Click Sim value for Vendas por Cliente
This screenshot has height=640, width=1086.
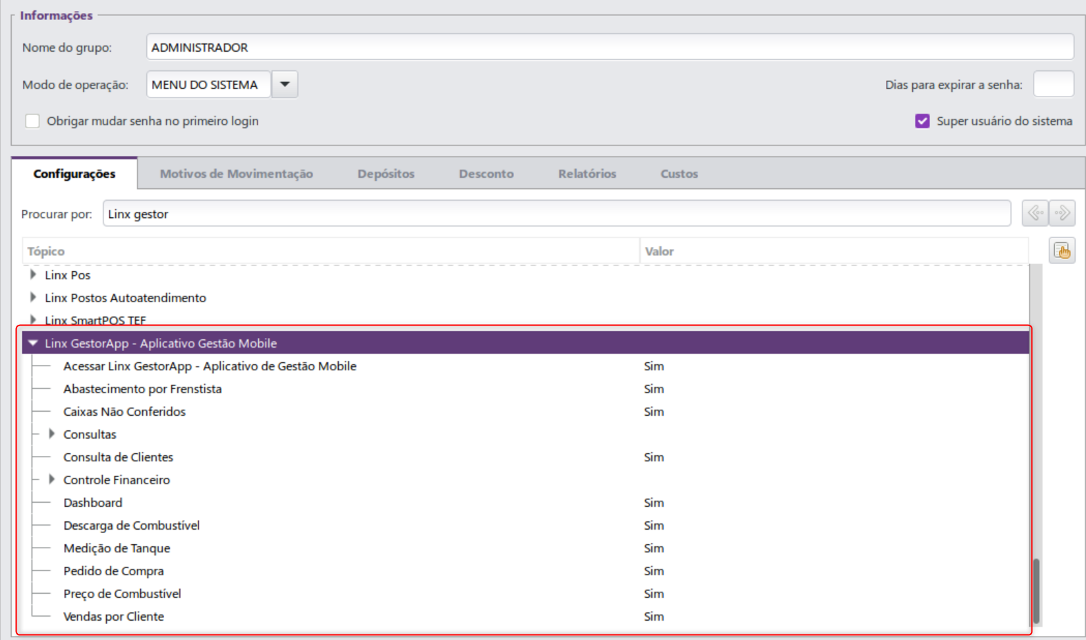[654, 616]
